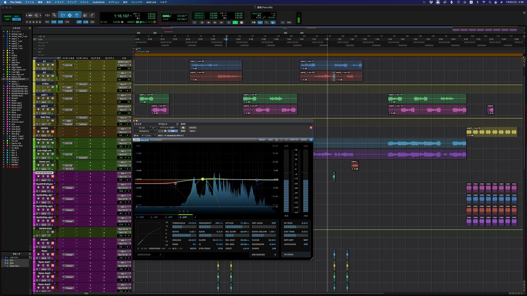Record-enable the sabi 1 track
Viewport: 527px width, 296px height.
(38, 98)
